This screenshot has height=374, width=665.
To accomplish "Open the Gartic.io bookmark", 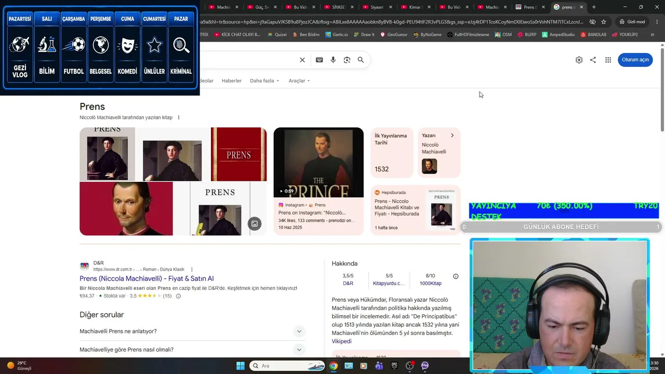I will (337, 34).
